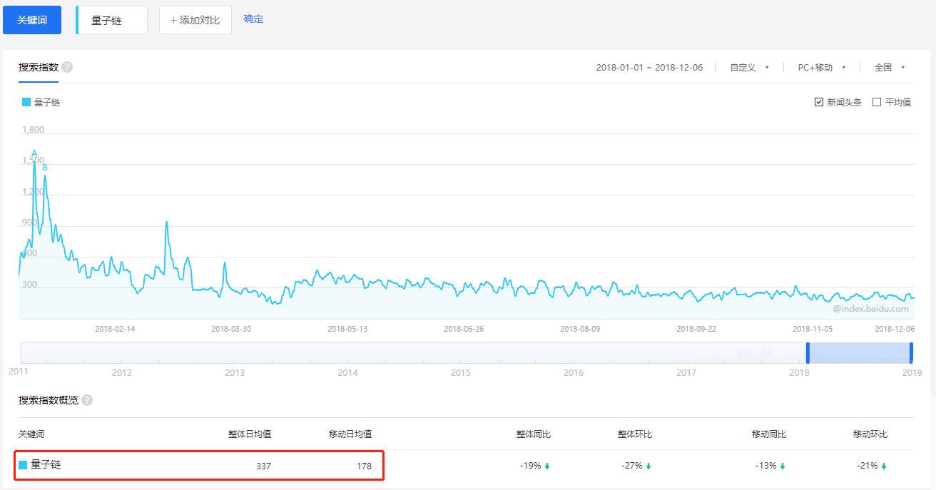Click the green down arrow next to -27%

[x=648, y=466]
